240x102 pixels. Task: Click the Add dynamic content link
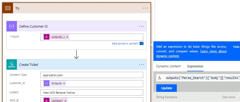tap(125, 43)
